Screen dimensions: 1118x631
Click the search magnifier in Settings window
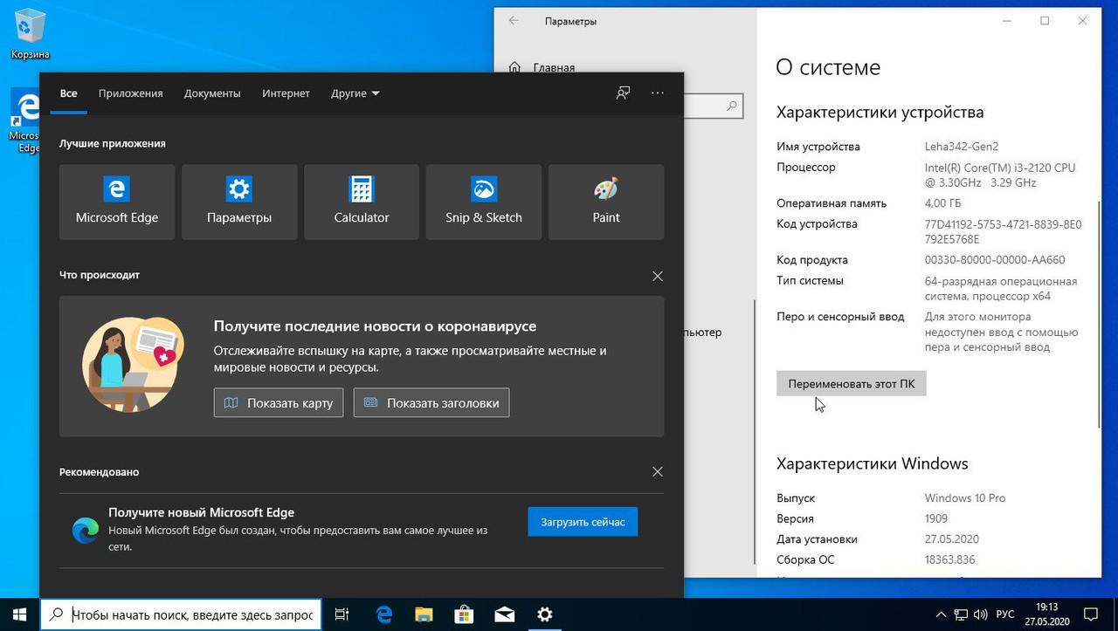click(x=732, y=106)
